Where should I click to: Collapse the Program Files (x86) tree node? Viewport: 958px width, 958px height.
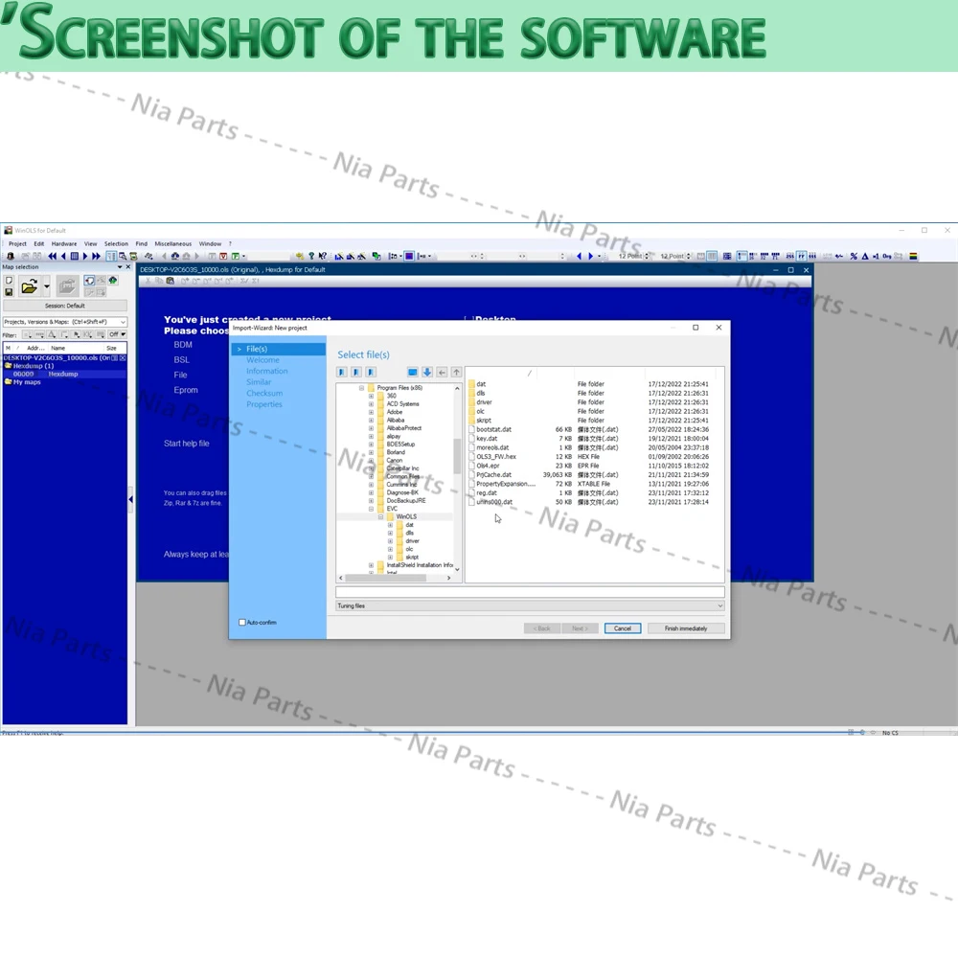tap(362, 388)
